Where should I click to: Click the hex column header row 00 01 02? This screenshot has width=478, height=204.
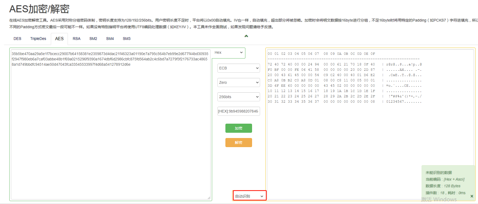[321, 54]
